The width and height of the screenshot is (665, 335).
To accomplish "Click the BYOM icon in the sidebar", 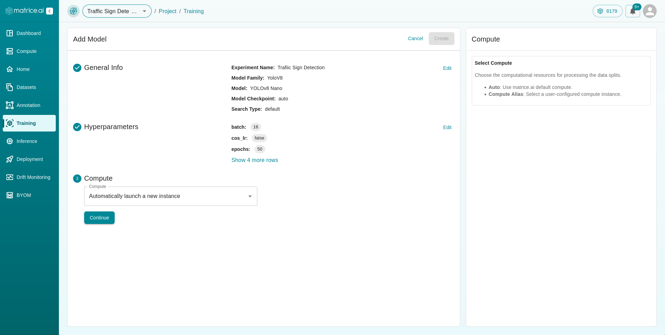I will (10, 195).
